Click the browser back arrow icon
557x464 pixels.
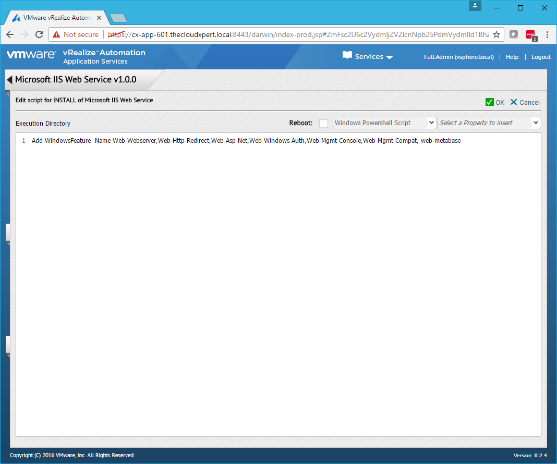pyautogui.click(x=10, y=34)
